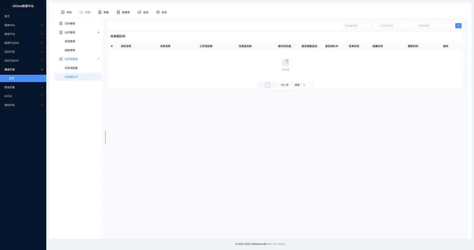474x250 pixels.
Task: Click the 文件管理 file icon
Action: [61, 24]
